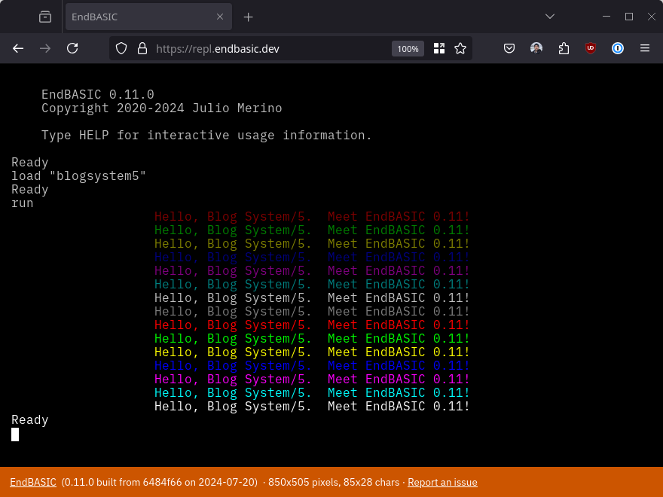Maximize the browser window

[x=629, y=17]
